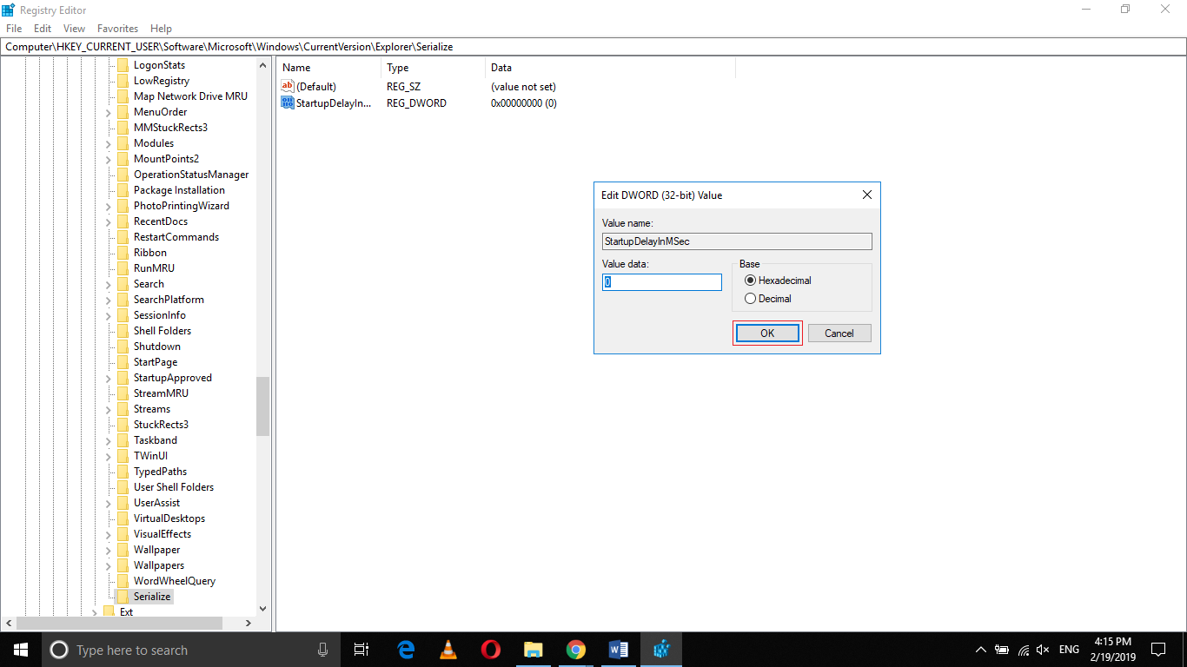Image resolution: width=1187 pixels, height=667 pixels.
Task: Select the Hexadecimal base option
Action: 778,281
